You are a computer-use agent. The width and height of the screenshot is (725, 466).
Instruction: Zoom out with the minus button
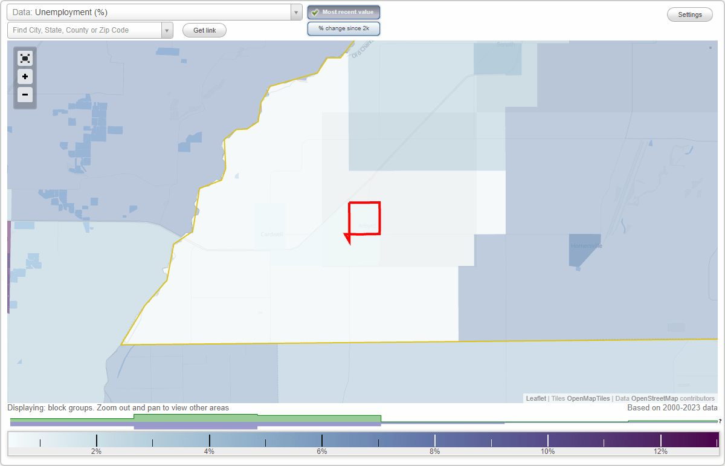click(25, 94)
